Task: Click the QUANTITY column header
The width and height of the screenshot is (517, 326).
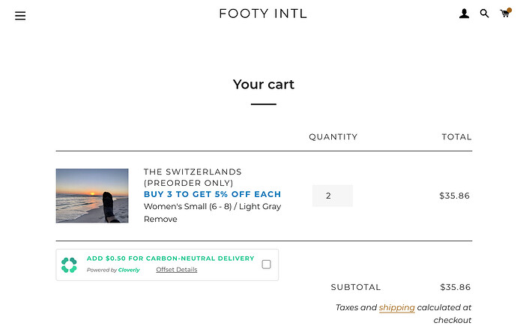Action: tap(333, 137)
